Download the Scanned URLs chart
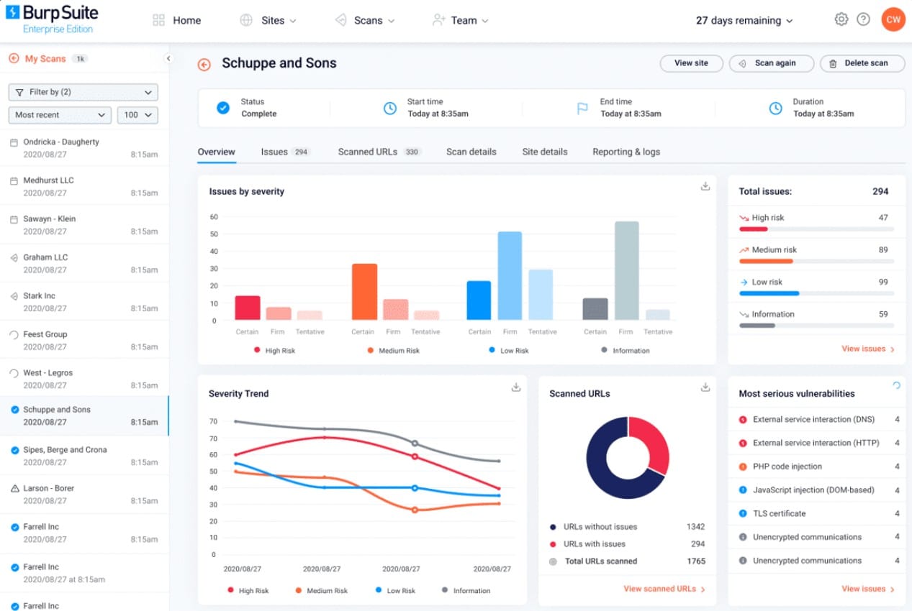This screenshot has width=912, height=611. [x=704, y=387]
